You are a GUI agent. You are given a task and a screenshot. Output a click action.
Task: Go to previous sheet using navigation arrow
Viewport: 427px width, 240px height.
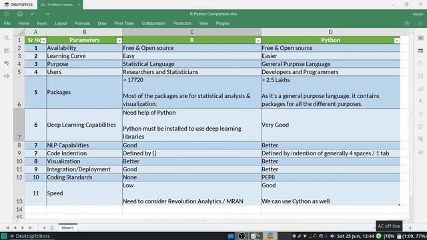pos(15,228)
